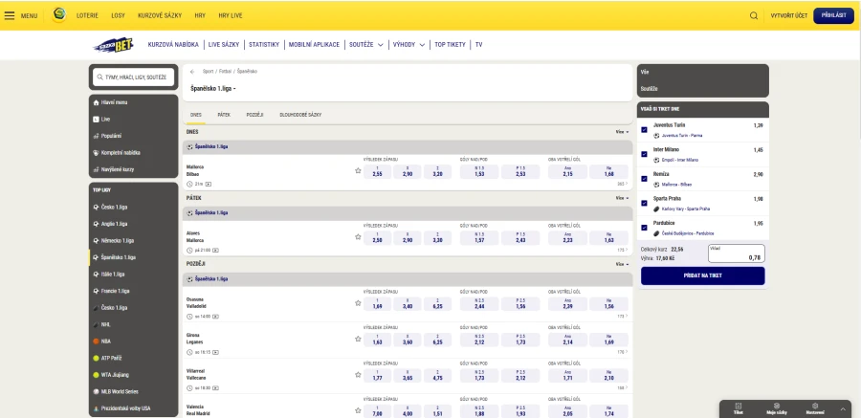Expand more bets for Alaves - Mallorca
The image size is (861, 418).
622,250
